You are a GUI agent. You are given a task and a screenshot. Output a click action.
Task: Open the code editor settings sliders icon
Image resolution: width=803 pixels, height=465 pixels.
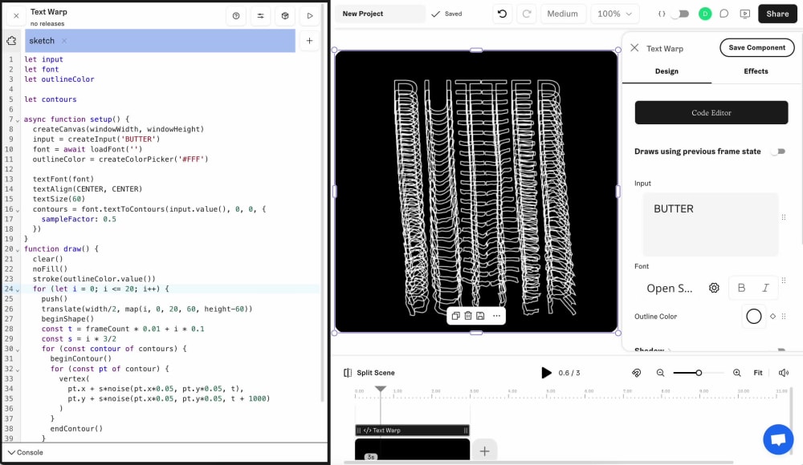[x=261, y=16]
